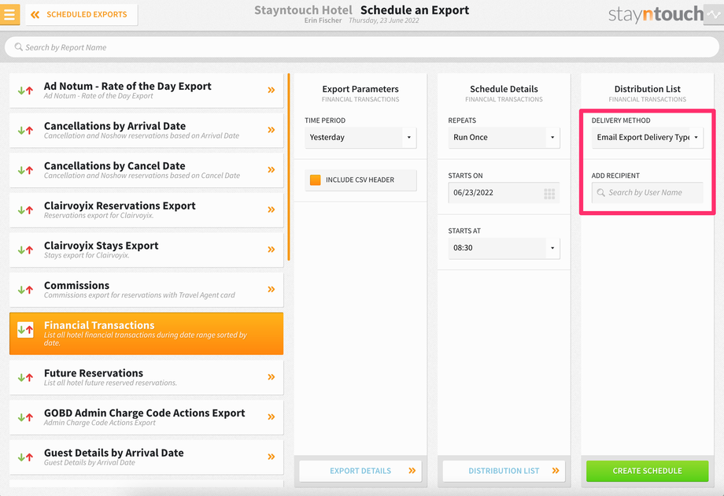Click export arrows icon for Commissions
The height and width of the screenshot is (496, 724).
click(x=25, y=290)
